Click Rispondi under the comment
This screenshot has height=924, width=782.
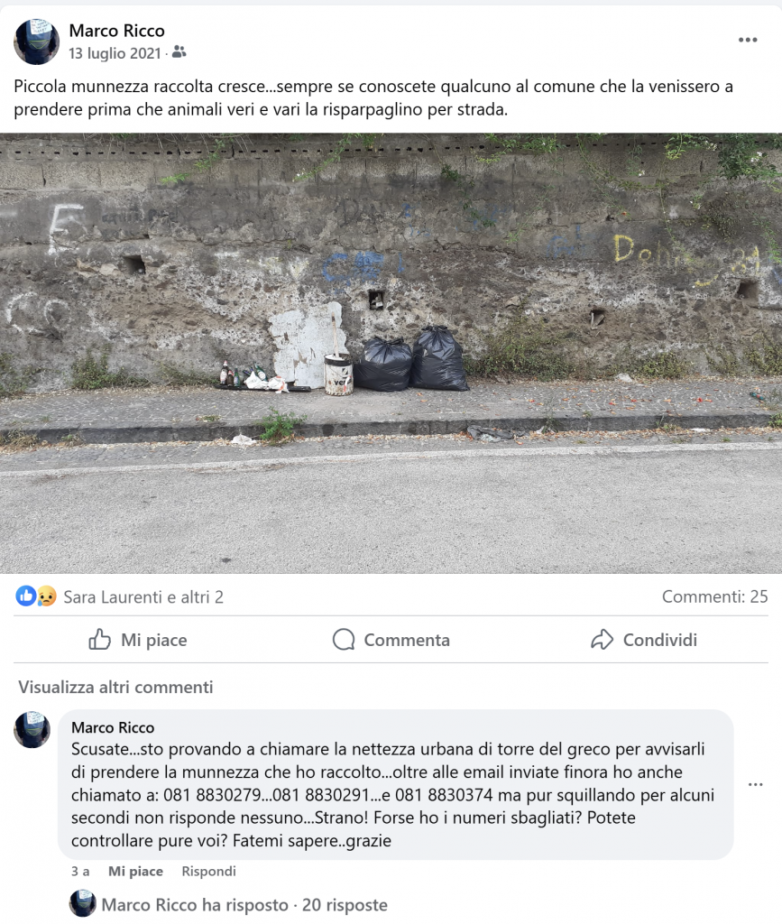click(x=208, y=871)
